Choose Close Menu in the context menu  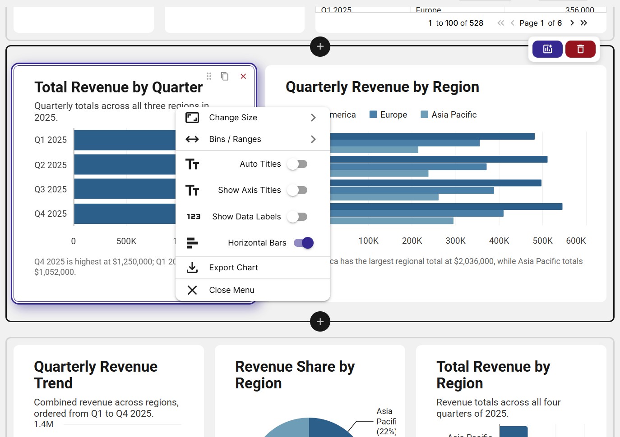(253, 290)
